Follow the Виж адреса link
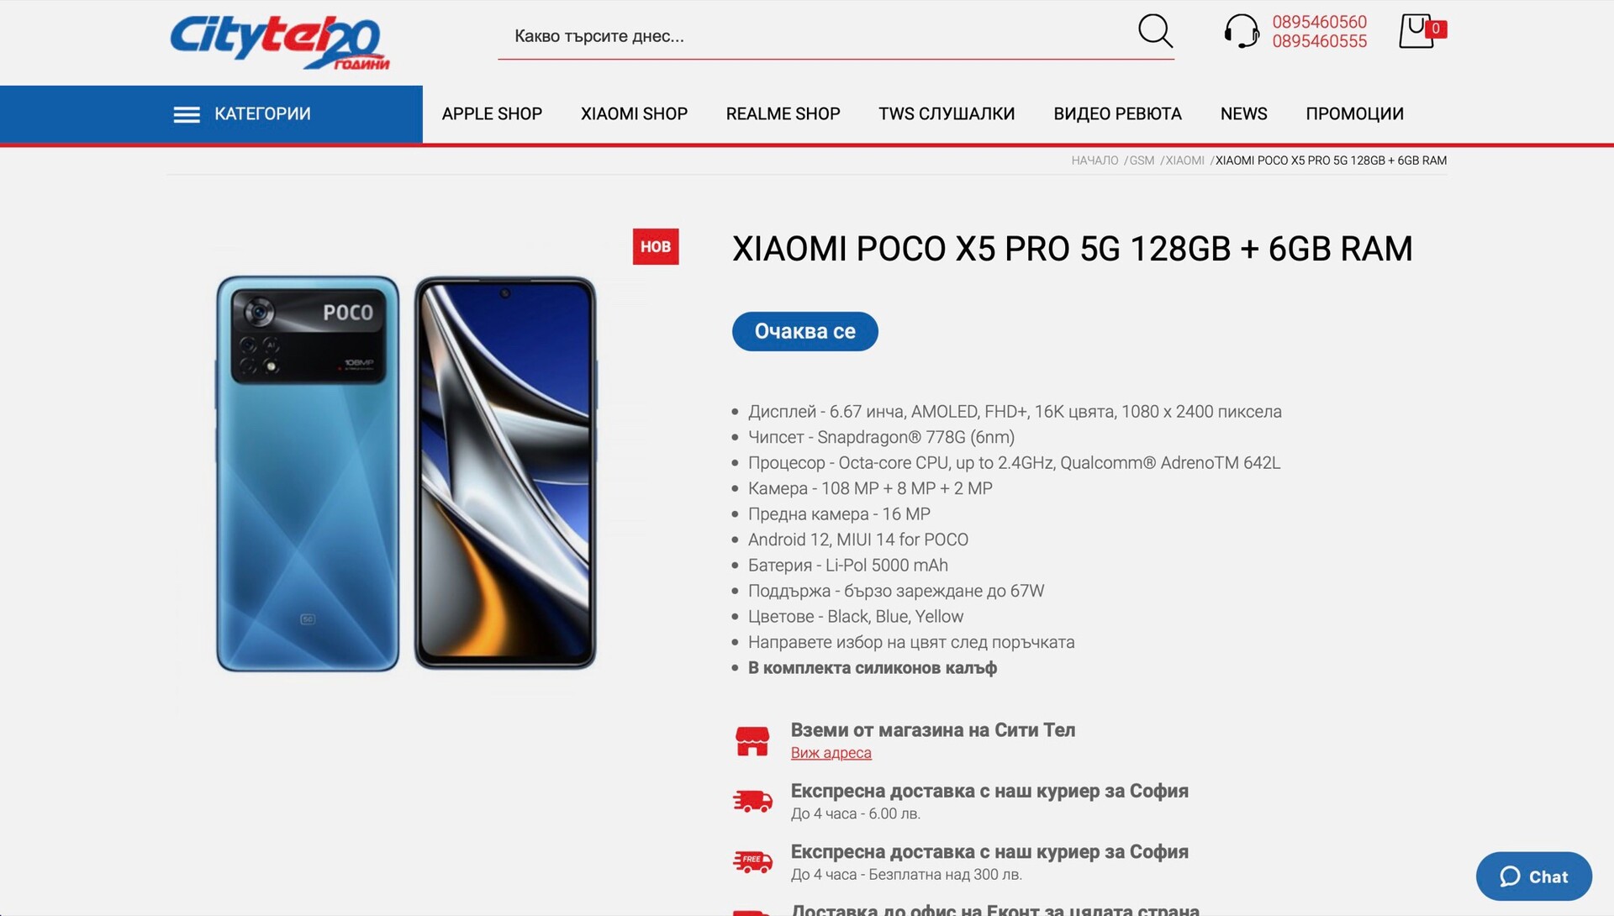This screenshot has width=1614, height=916. 831,753
